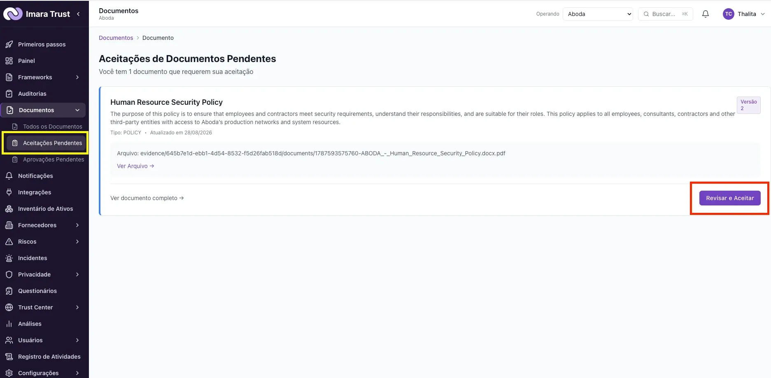Collapse the sidebar with the chevron
771x378 pixels.
tap(78, 14)
